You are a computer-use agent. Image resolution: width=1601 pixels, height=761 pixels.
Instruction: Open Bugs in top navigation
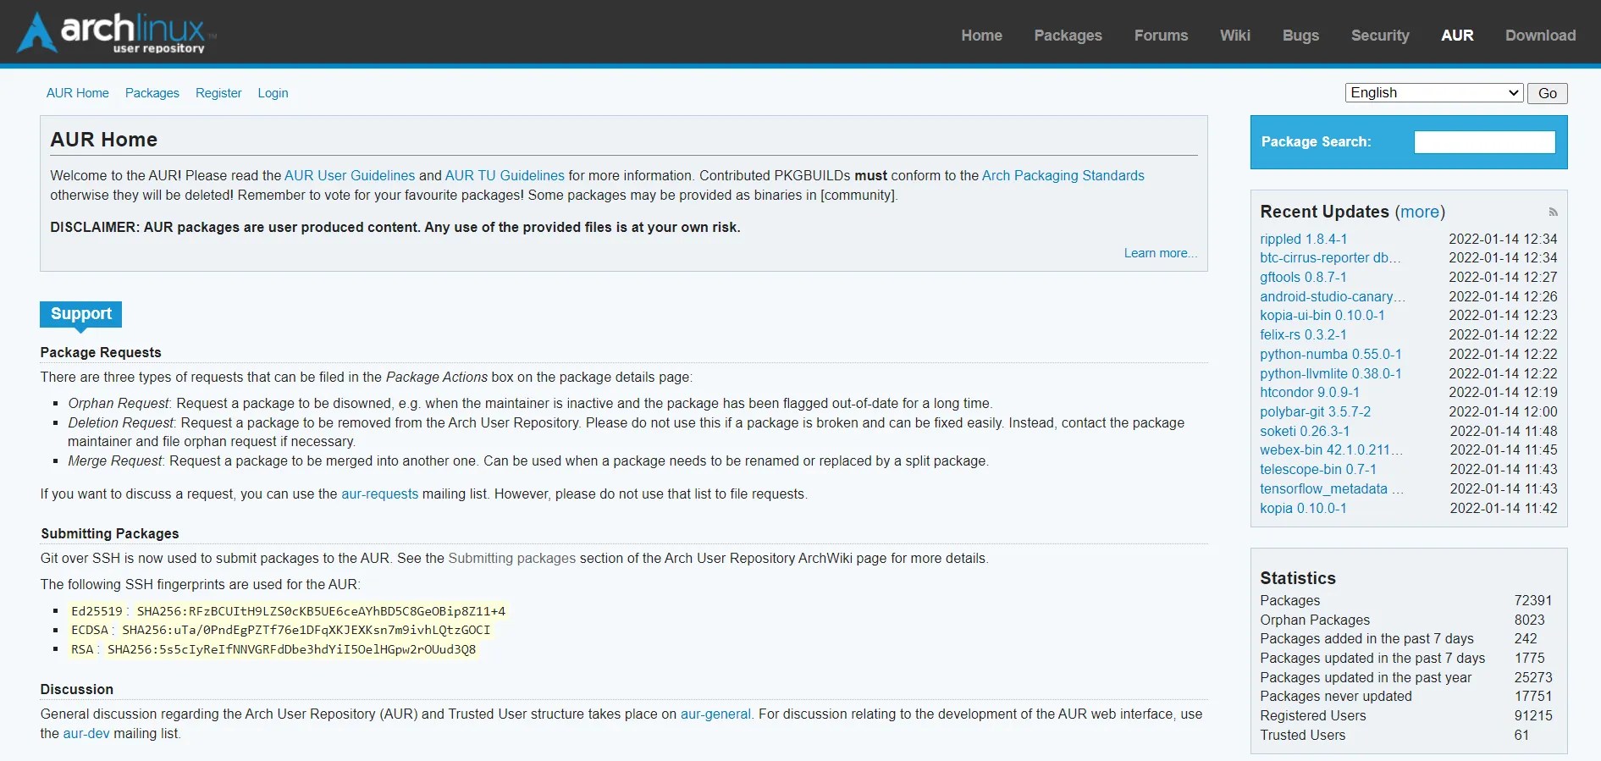pos(1300,36)
